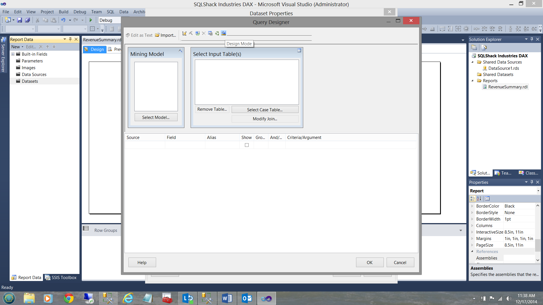The image size is (543, 305).
Task: Toggle the Design Mode toolbar icon
Action: point(224,33)
